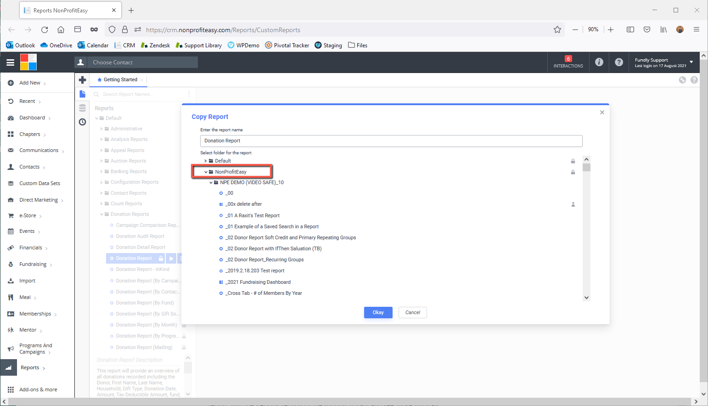
Task: Open the Zendesk bookmark
Action: (x=155, y=45)
